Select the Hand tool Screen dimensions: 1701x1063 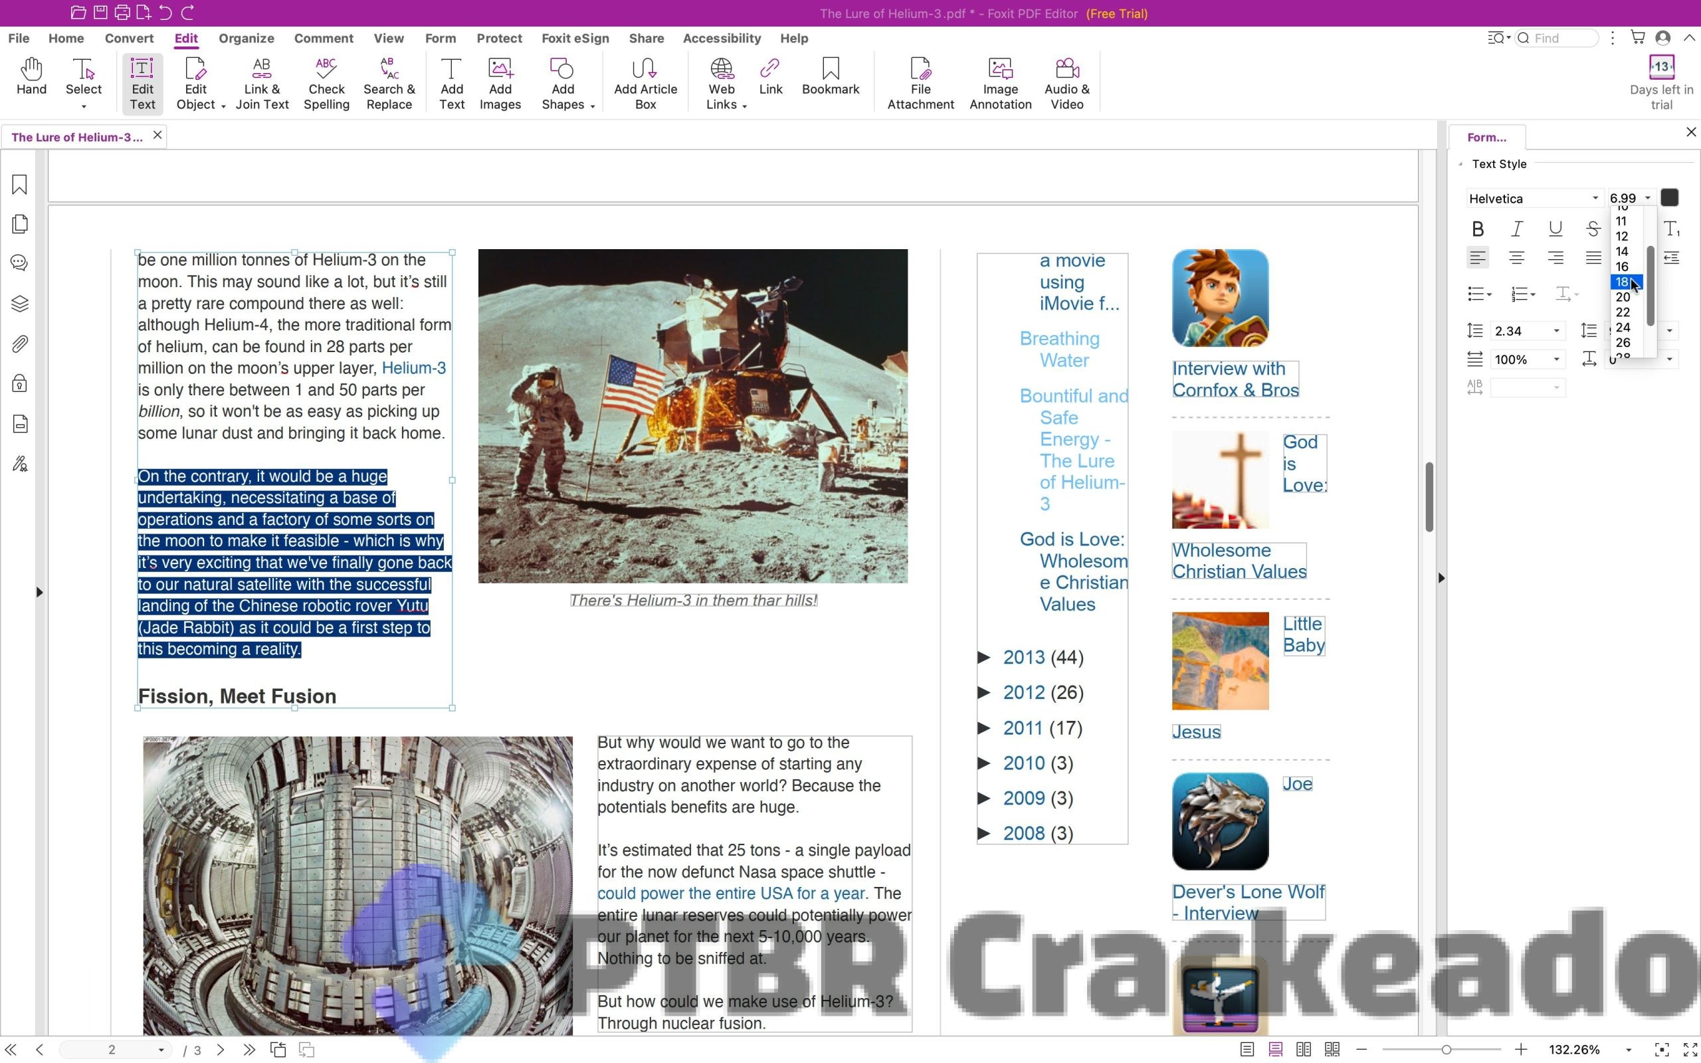(32, 77)
